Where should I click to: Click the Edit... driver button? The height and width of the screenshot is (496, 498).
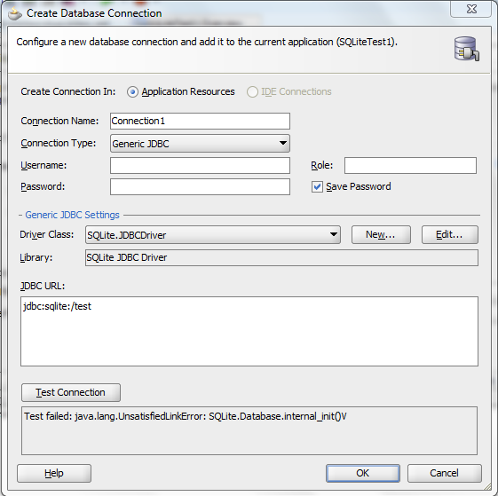(x=450, y=234)
